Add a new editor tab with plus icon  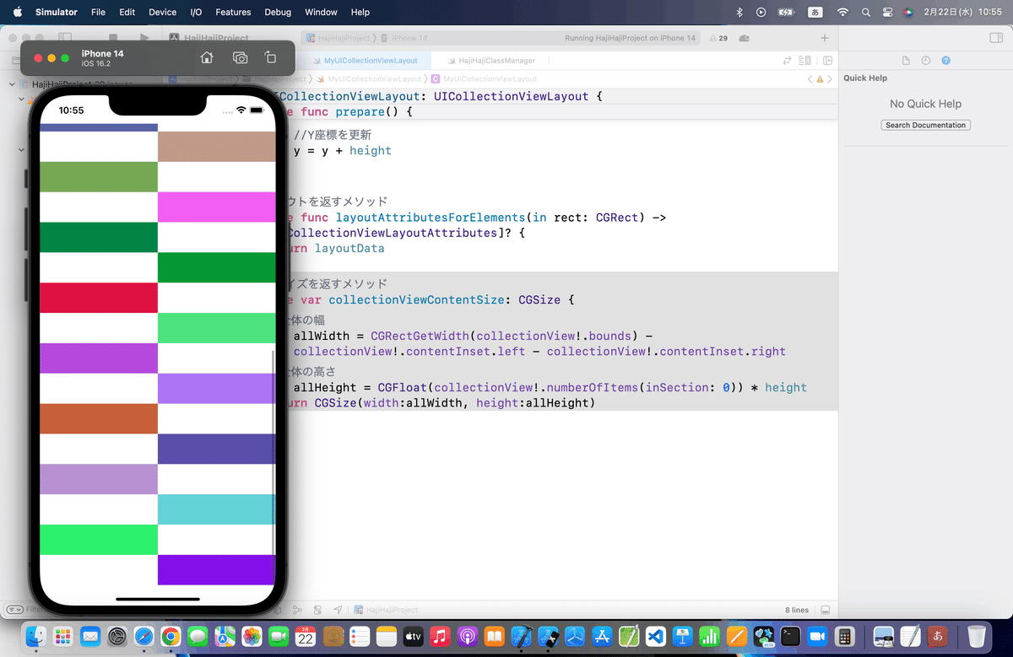(x=825, y=38)
